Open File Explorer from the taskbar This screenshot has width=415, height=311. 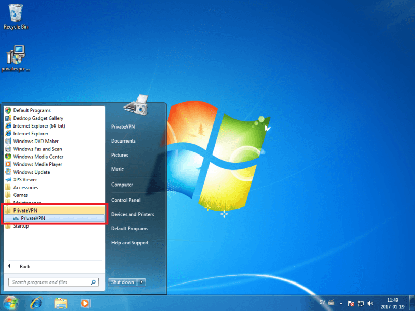tap(61, 303)
